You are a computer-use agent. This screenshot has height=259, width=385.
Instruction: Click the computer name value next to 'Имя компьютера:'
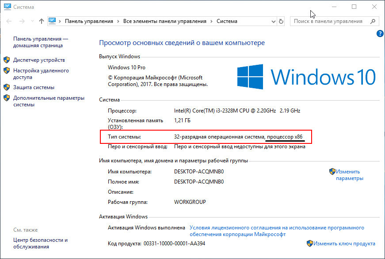[x=199, y=172]
